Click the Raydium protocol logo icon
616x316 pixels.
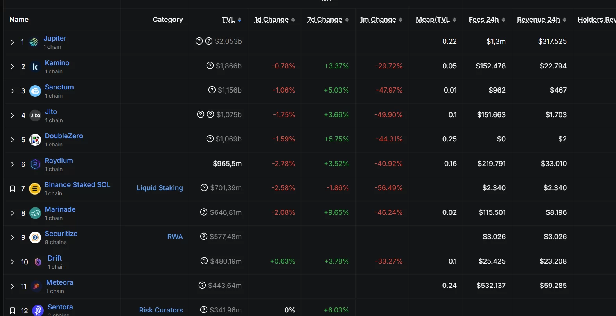pyautogui.click(x=35, y=164)
